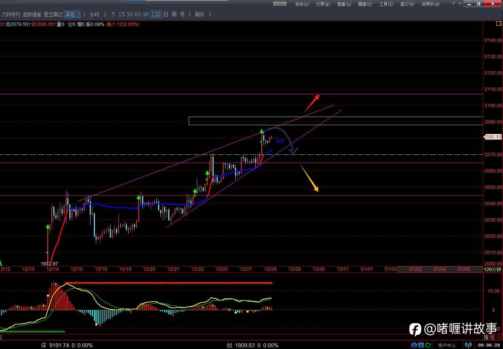Viewport: 503px width, 349px height.
Task: Select the 九转序列 indicator
Action: click(x=11, y=14)
